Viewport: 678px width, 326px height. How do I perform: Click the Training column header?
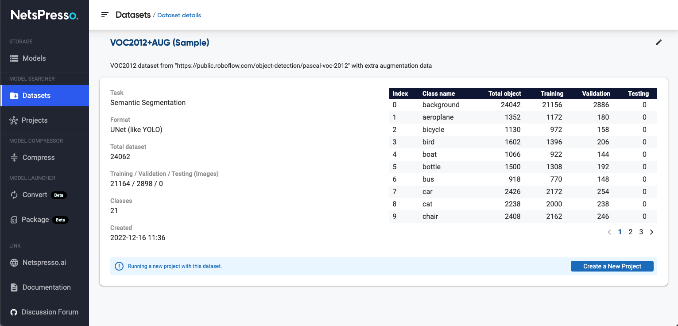(x=552, y=93)
